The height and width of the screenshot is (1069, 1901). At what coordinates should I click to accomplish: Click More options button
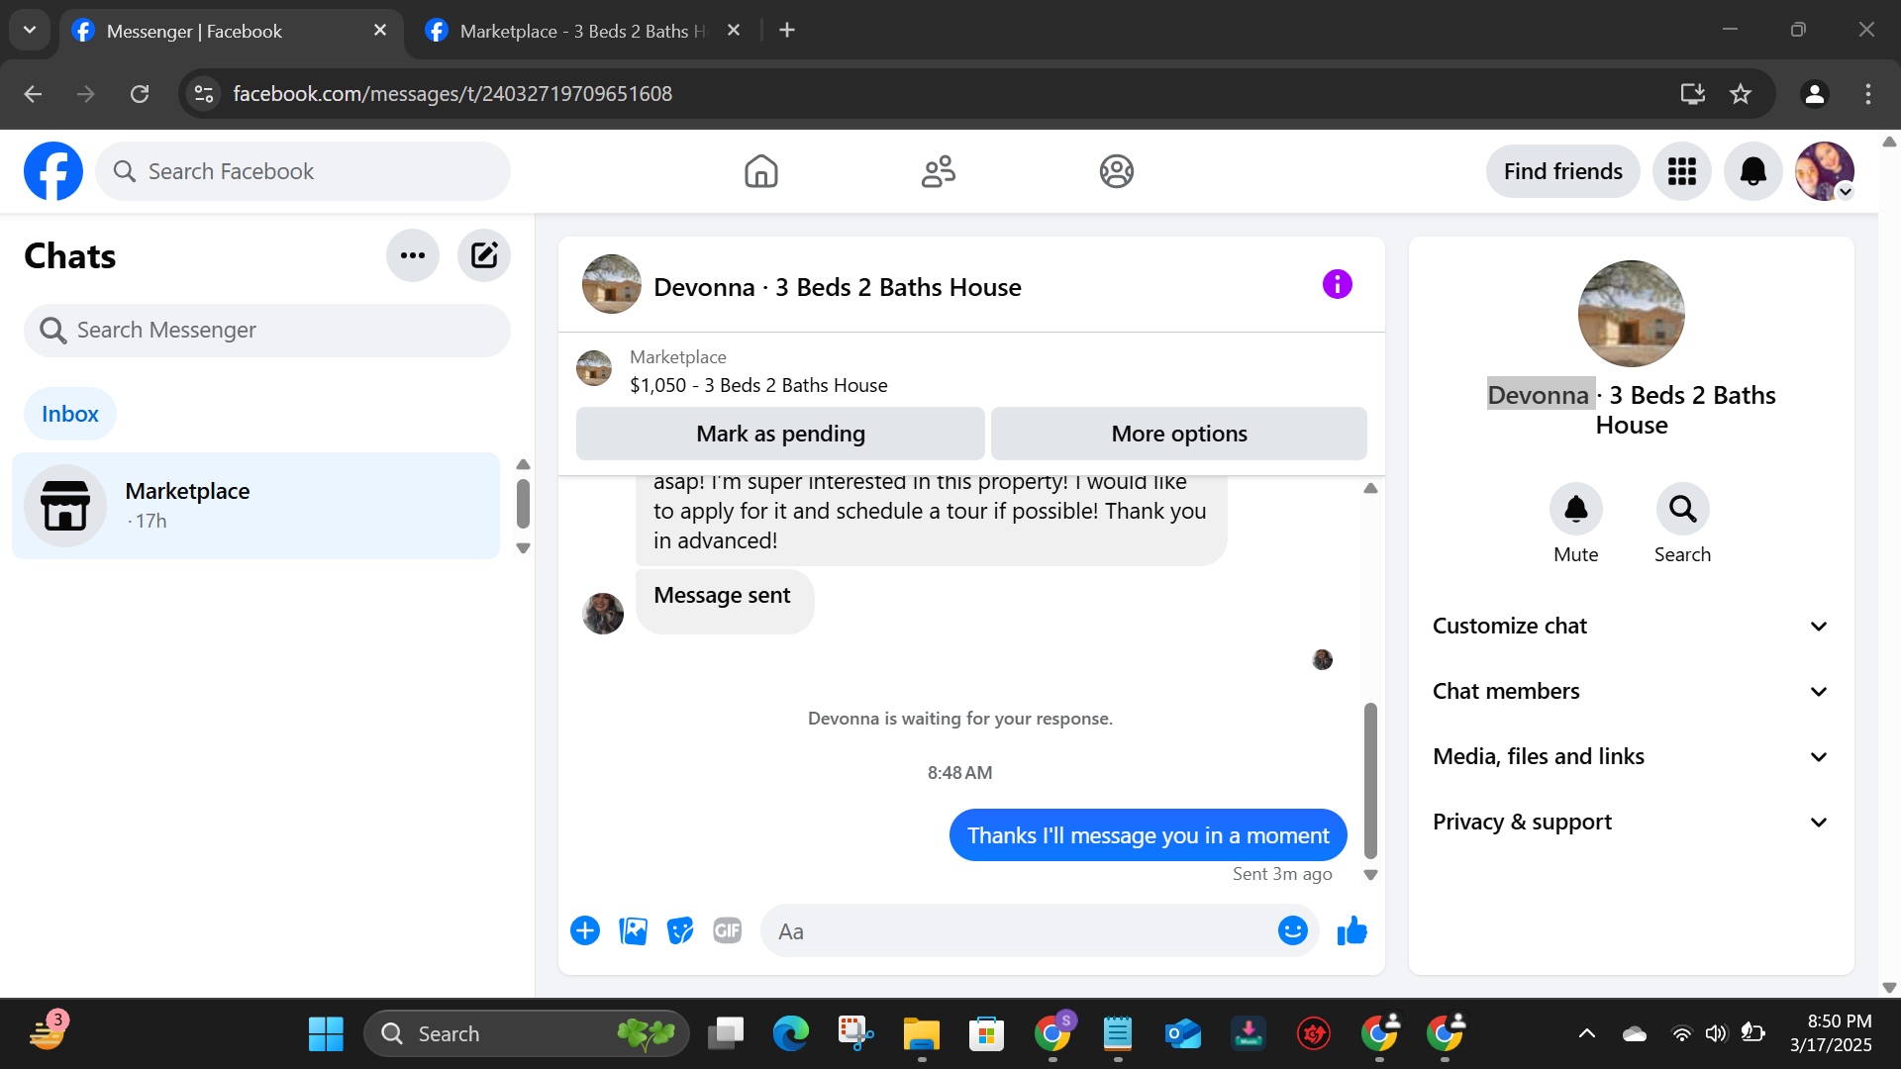1179,434
